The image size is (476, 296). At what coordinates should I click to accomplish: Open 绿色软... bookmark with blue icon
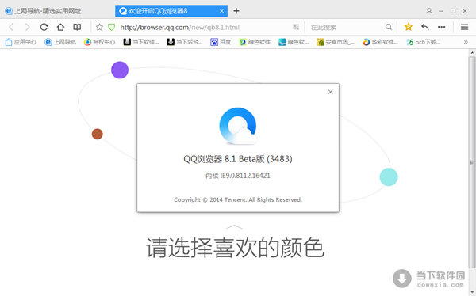click(x=294, y=42)
